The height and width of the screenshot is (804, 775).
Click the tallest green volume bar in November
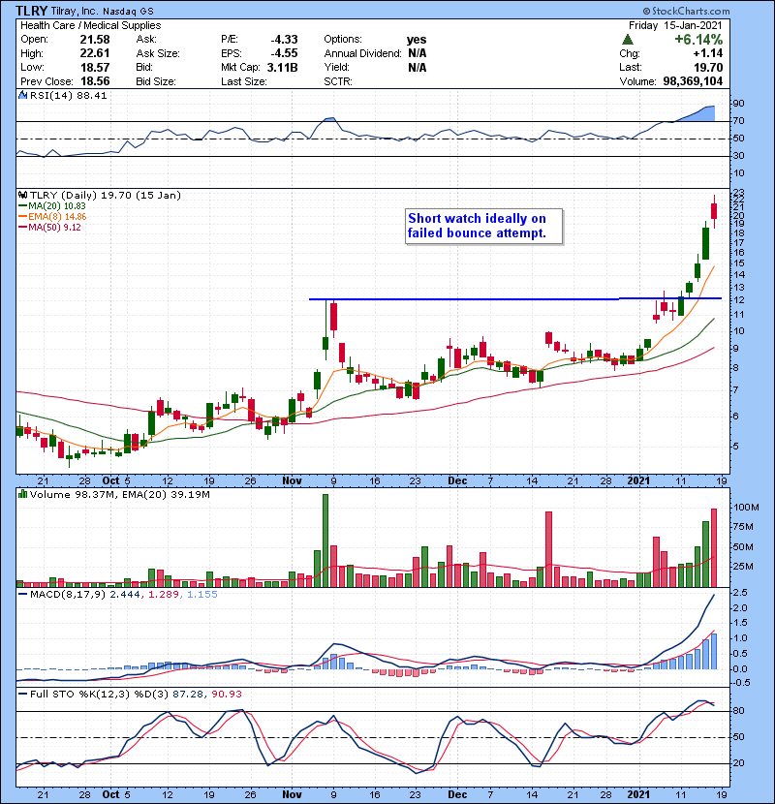[325, 541]
